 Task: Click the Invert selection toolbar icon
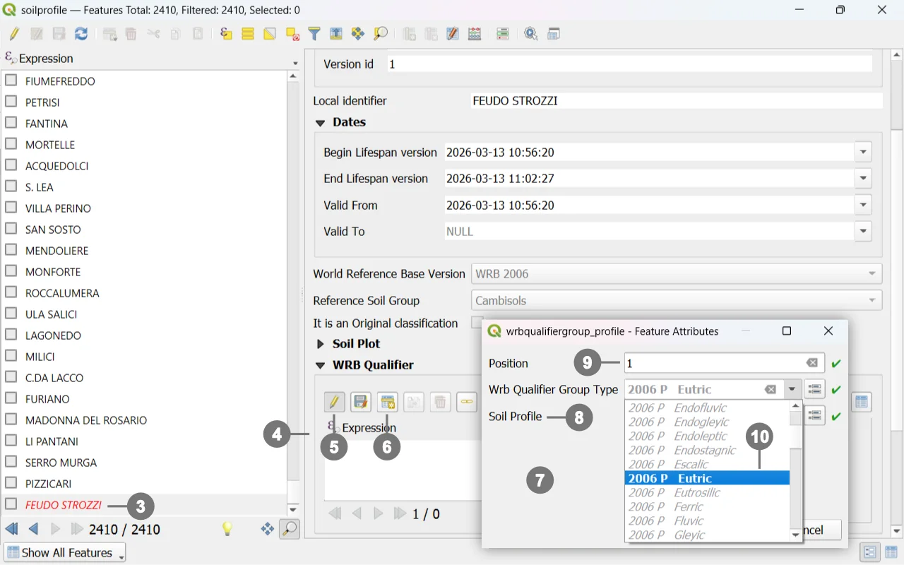click(x=270, y=34)
